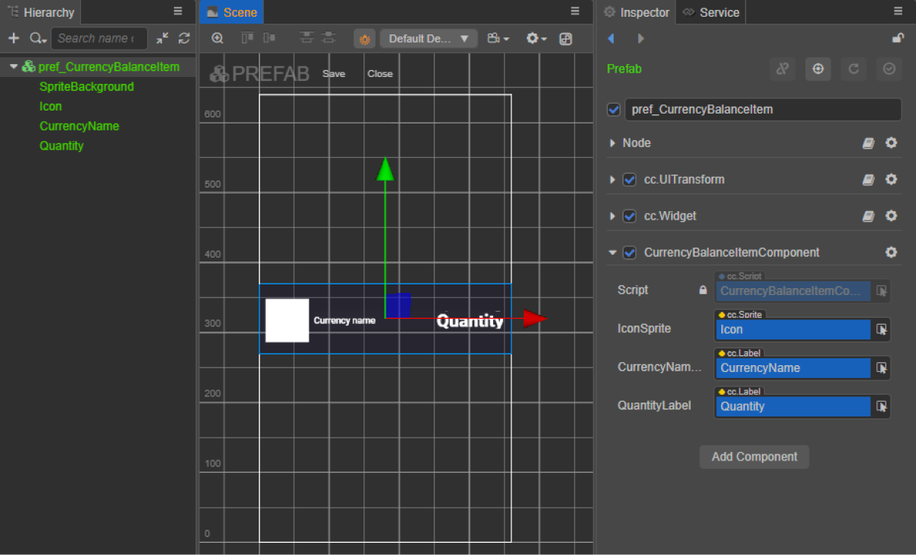Screen dimensions: 916x555
Task: Click the unlink prefab icon
Action: coord(782,69)
